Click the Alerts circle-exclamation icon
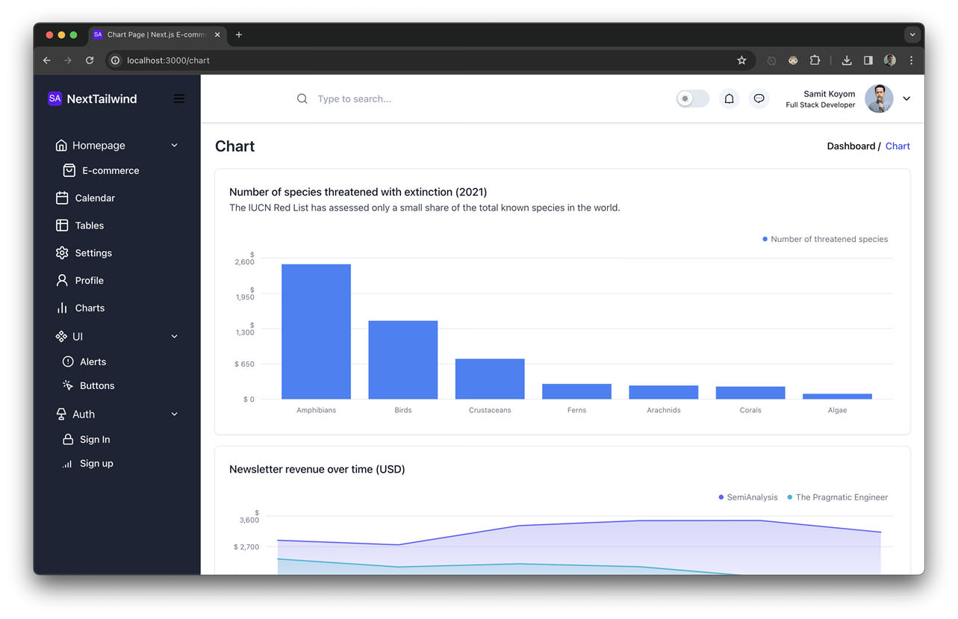This screenshot has width=958, height=619. (68, 361)
